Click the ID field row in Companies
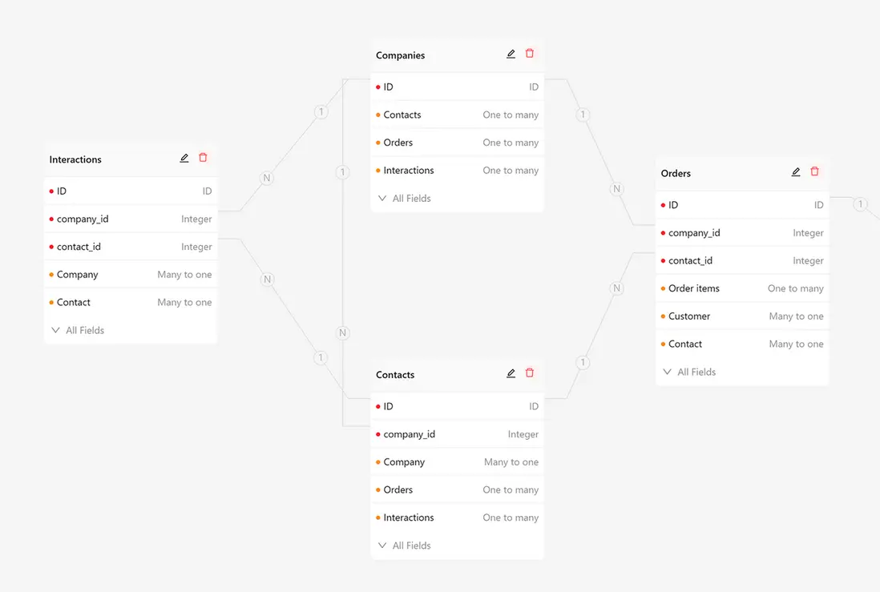The height and width of the screenshot is (592, 880). point(457,87)
